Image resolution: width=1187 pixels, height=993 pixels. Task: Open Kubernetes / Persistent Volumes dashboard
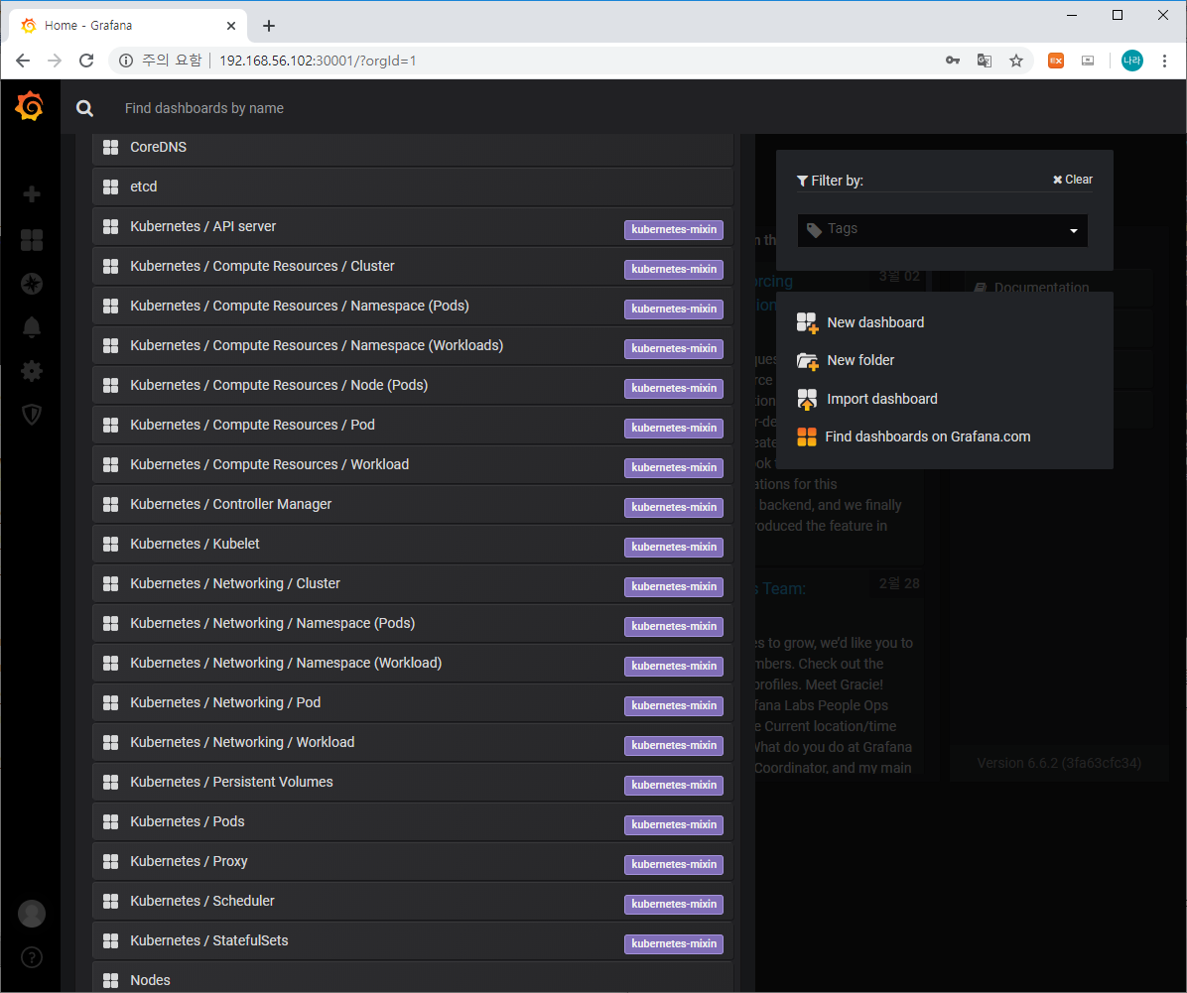coord(413,781)
